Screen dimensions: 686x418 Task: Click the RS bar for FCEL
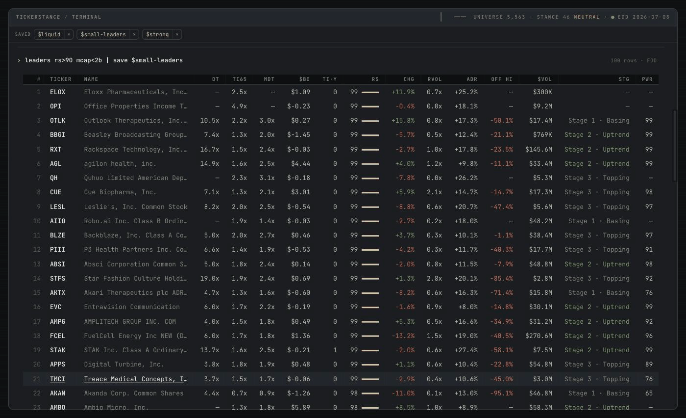click(x=370, y=336)
